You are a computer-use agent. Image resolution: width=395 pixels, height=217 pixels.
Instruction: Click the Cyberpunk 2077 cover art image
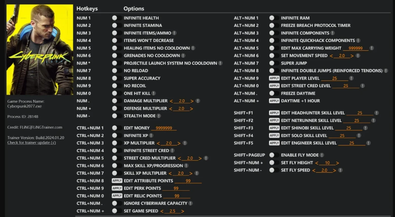(40, 50)
